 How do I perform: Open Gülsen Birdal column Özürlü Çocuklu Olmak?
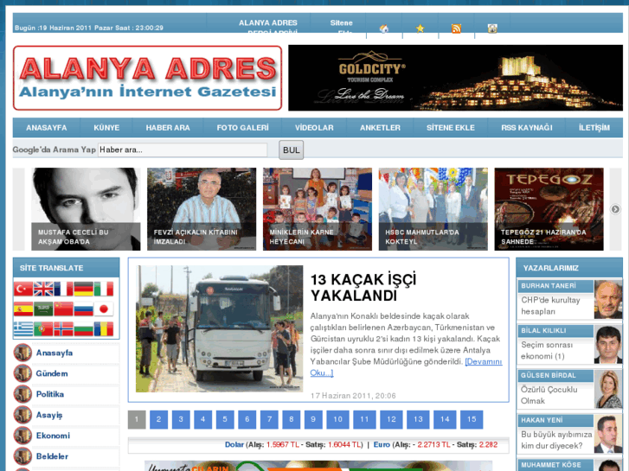tap(549, 395)
